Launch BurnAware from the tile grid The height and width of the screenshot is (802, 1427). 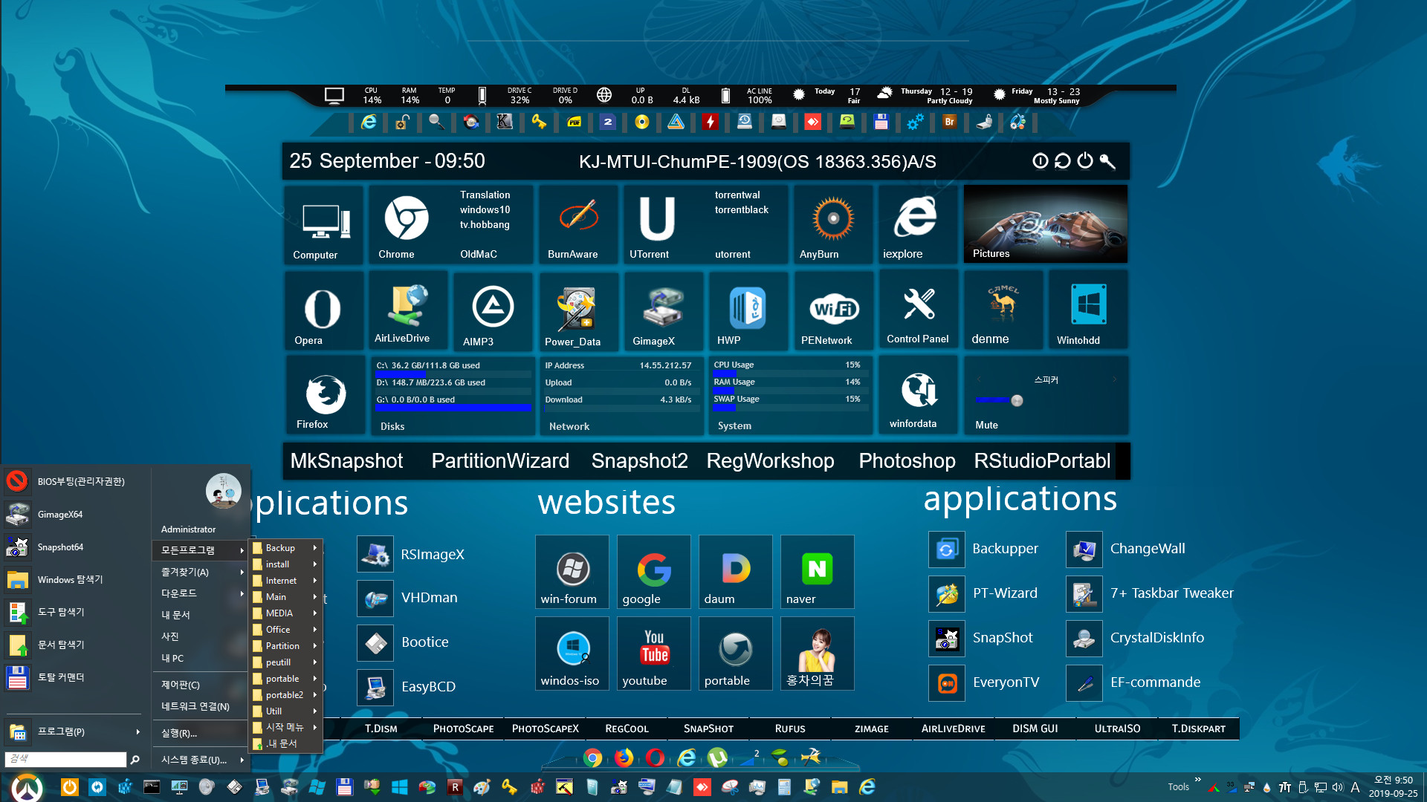coord(577,224)
